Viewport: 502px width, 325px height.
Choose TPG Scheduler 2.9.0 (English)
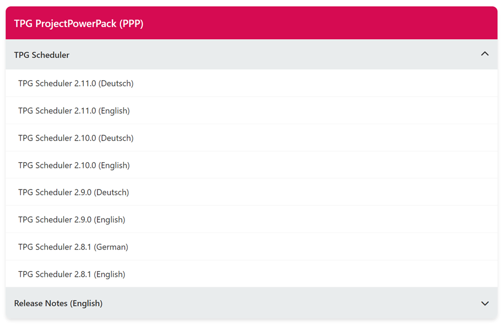[72, 220]
